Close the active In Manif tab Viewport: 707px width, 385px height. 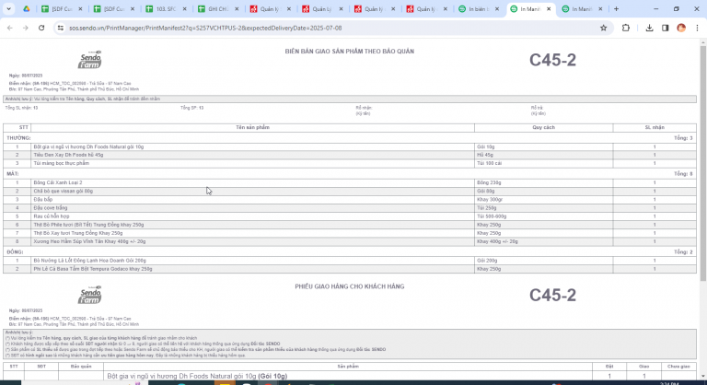point(549,9)
